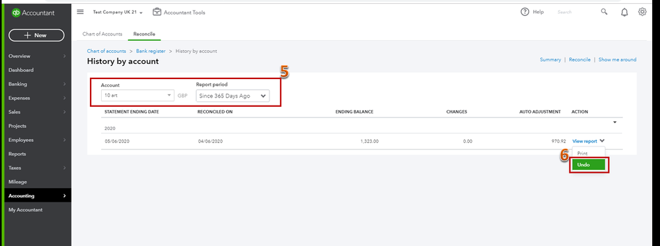Image resolution: width=660 pixels, height=246 pixels.
Task: Follow the Bank register breadcrumb link
Action: 151,51
